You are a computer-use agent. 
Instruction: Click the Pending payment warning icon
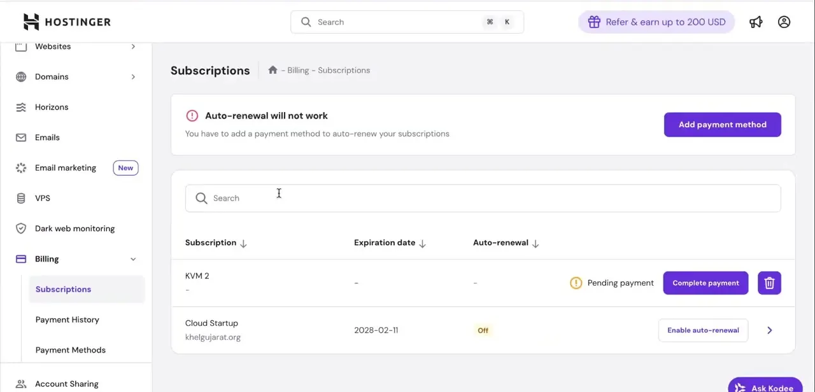click(576, 283)
